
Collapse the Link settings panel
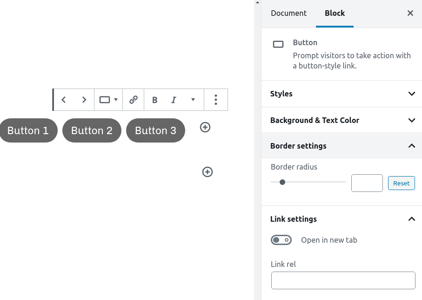[x=342, y=219]
